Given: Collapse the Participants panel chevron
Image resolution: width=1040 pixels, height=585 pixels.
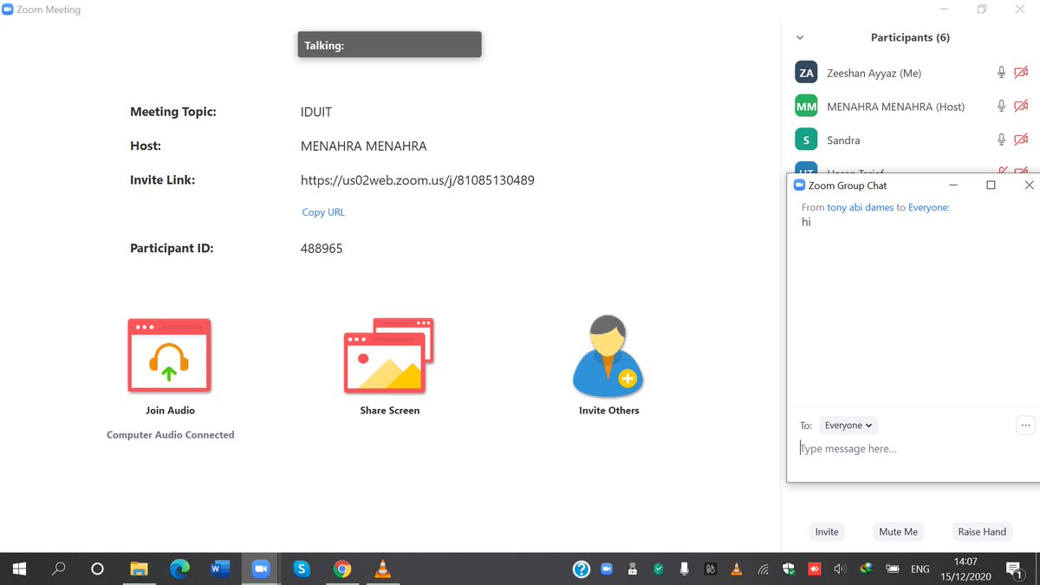Looking at the screenshot, I should tap(800, 38).
